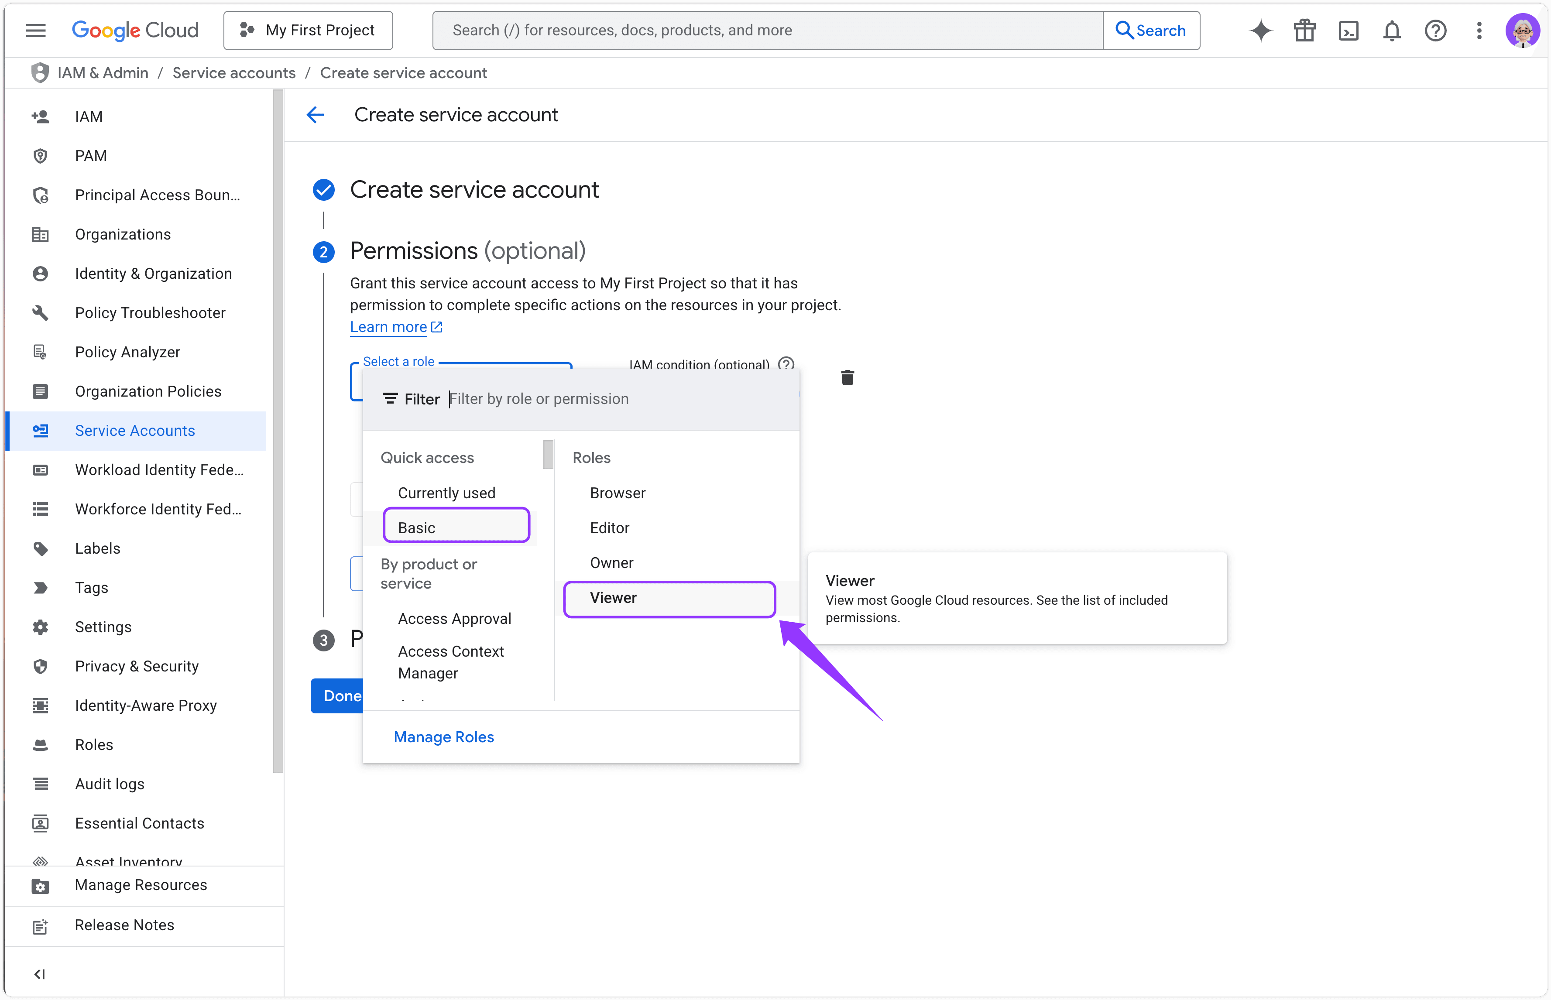Open the three-dot settings menu
This screenshot has height=1000, width=1551.
[x=1479, y=31]
